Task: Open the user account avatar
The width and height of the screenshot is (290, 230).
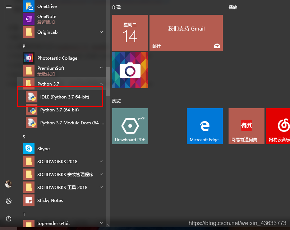Action: pos(9,184)
